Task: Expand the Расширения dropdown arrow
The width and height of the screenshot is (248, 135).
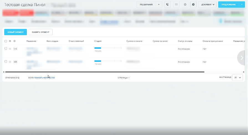Action: 158,4
